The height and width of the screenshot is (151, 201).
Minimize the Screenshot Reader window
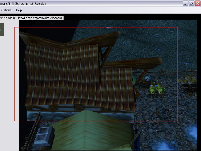pyautogui.click(x=185, y=3)
